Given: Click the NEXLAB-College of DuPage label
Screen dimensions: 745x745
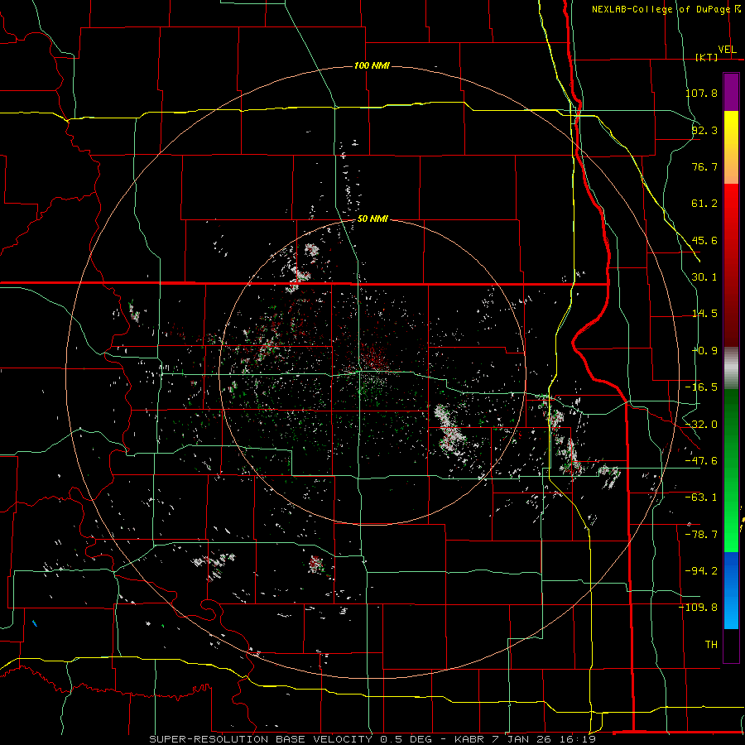Looking at the screenshot, I should point(661,9).
